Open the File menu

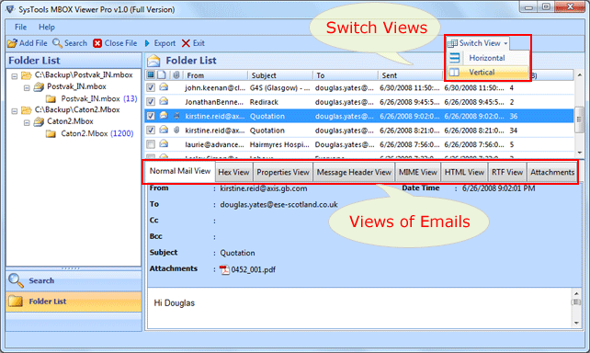(20, 27)
